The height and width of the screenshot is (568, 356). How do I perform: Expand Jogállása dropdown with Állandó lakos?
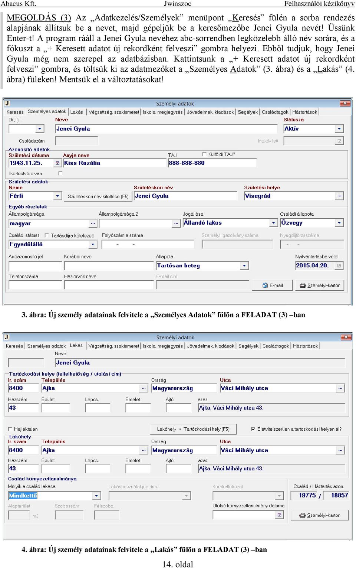274,223
